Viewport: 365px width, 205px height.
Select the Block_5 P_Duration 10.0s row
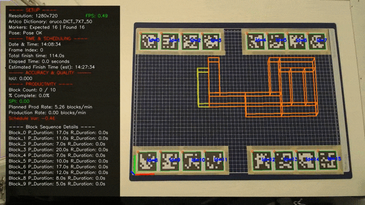[58, 161]
